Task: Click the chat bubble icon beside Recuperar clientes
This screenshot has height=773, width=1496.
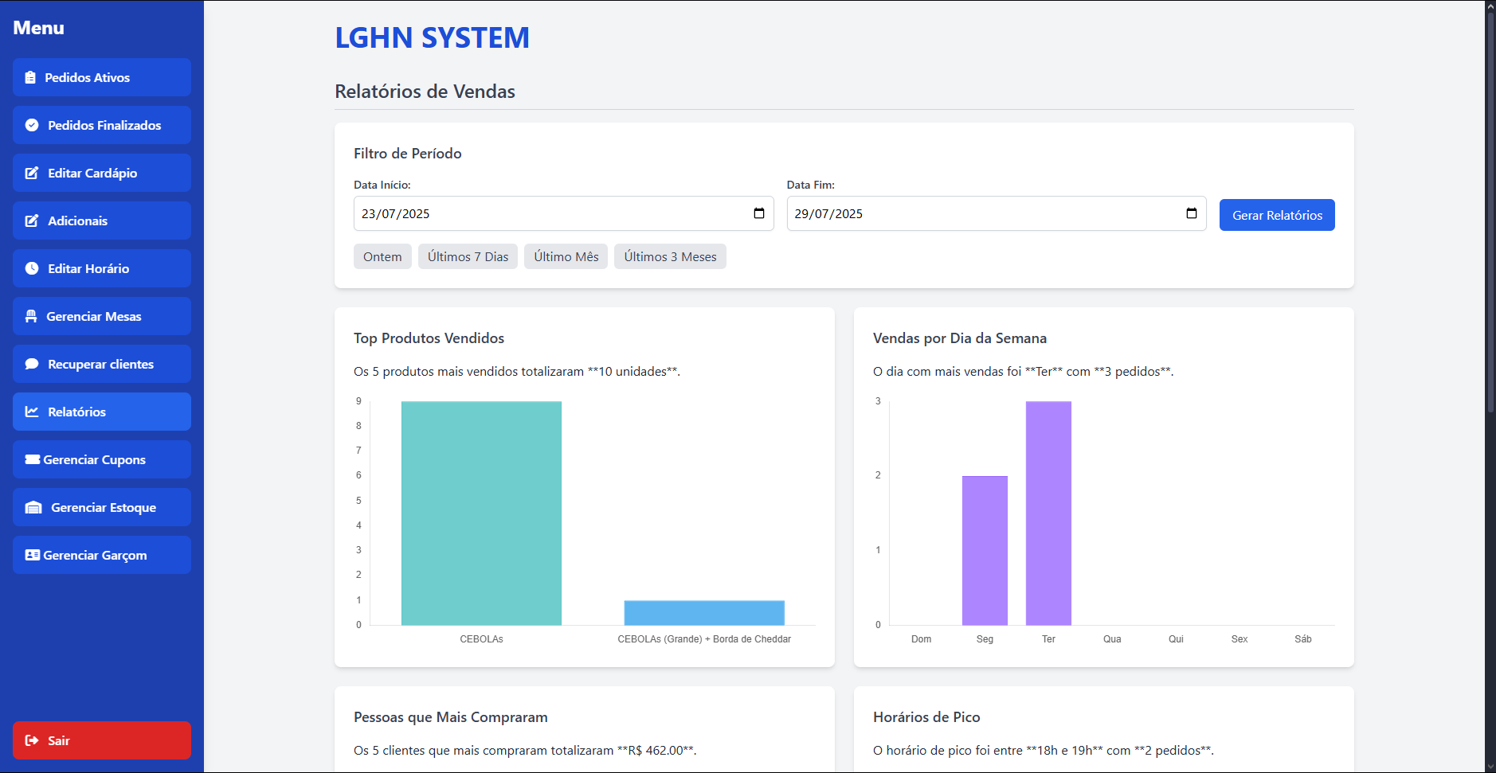Action: 32,364
